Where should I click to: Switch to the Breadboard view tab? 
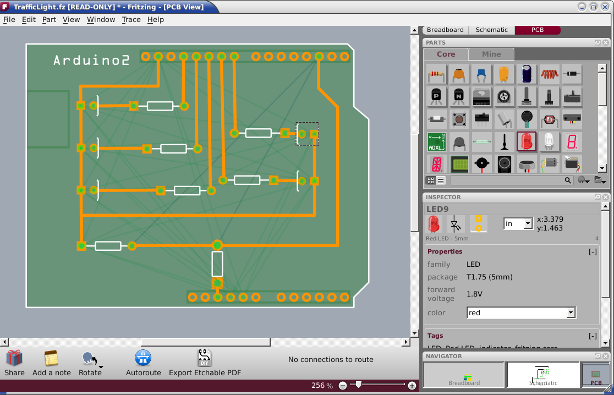tap(445, 30)
